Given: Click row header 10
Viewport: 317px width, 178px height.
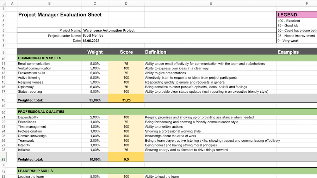Looking at the screenshot, I should [4, 59].
